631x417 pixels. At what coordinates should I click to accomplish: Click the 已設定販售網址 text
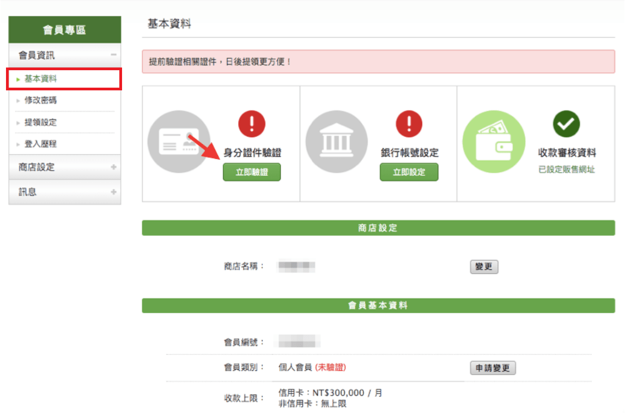tap(567, 169)
